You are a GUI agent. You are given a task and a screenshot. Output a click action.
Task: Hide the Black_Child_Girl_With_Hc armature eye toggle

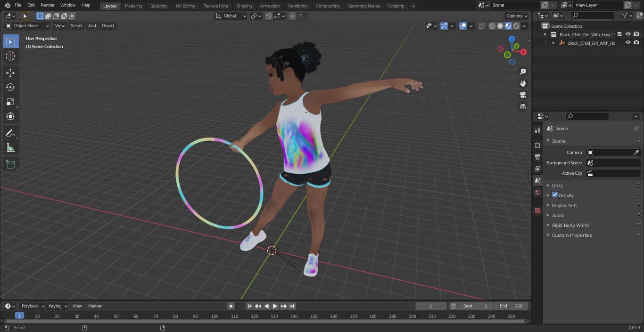(x=628, y=43)
